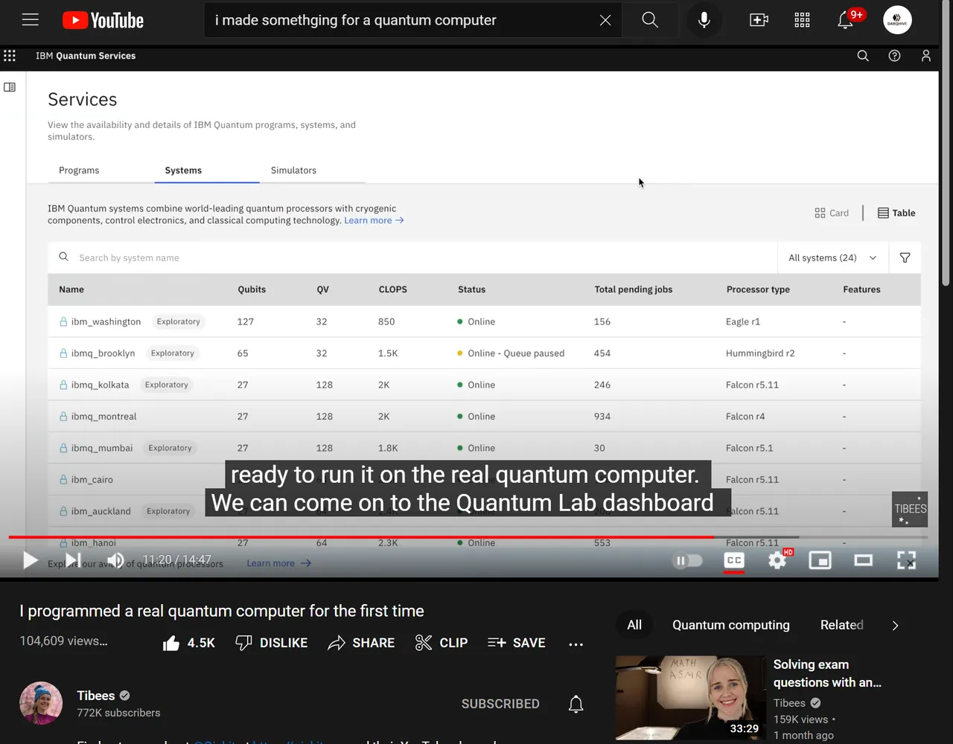953x744 pixels.
Task: Enable miniplayer mode
Action: (x=820, y=560)
